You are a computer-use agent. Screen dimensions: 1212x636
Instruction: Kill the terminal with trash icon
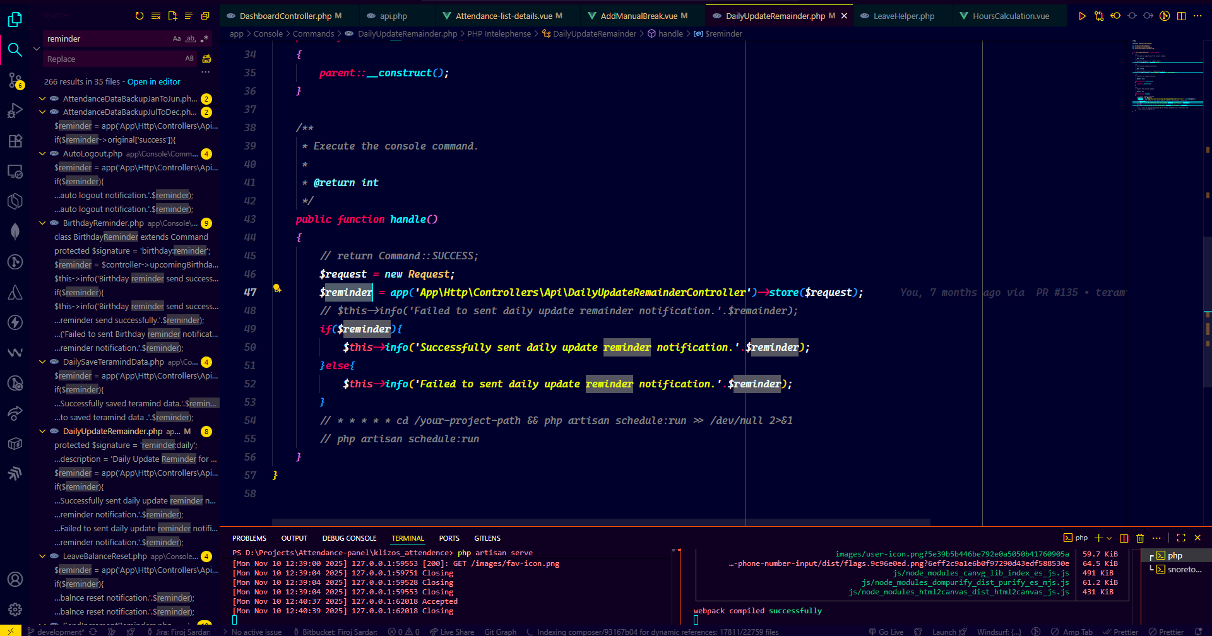(x=1140, y=538)
